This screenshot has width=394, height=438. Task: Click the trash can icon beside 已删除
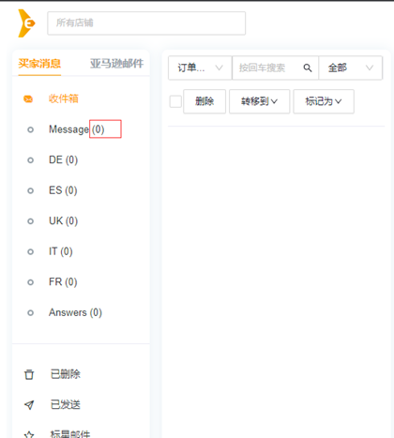click(29, 374)
